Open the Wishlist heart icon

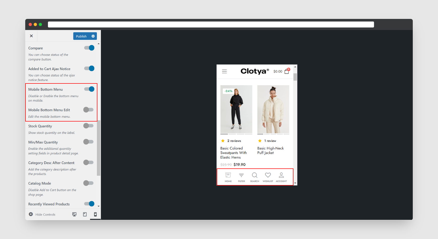(x=268, y=177)
